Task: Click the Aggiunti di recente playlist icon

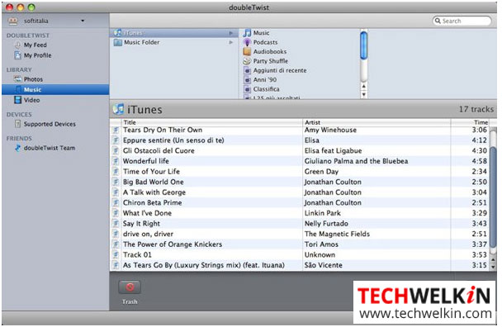Action: pos(247,70)
